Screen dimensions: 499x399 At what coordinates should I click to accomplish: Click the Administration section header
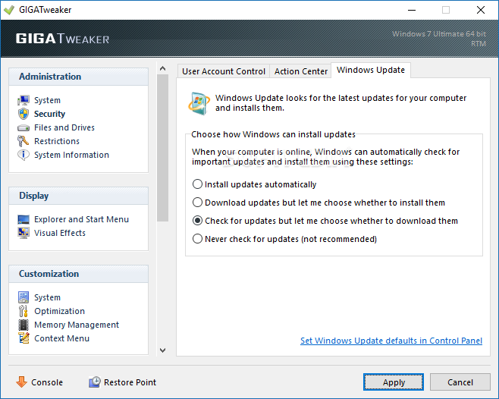point(78,77)
